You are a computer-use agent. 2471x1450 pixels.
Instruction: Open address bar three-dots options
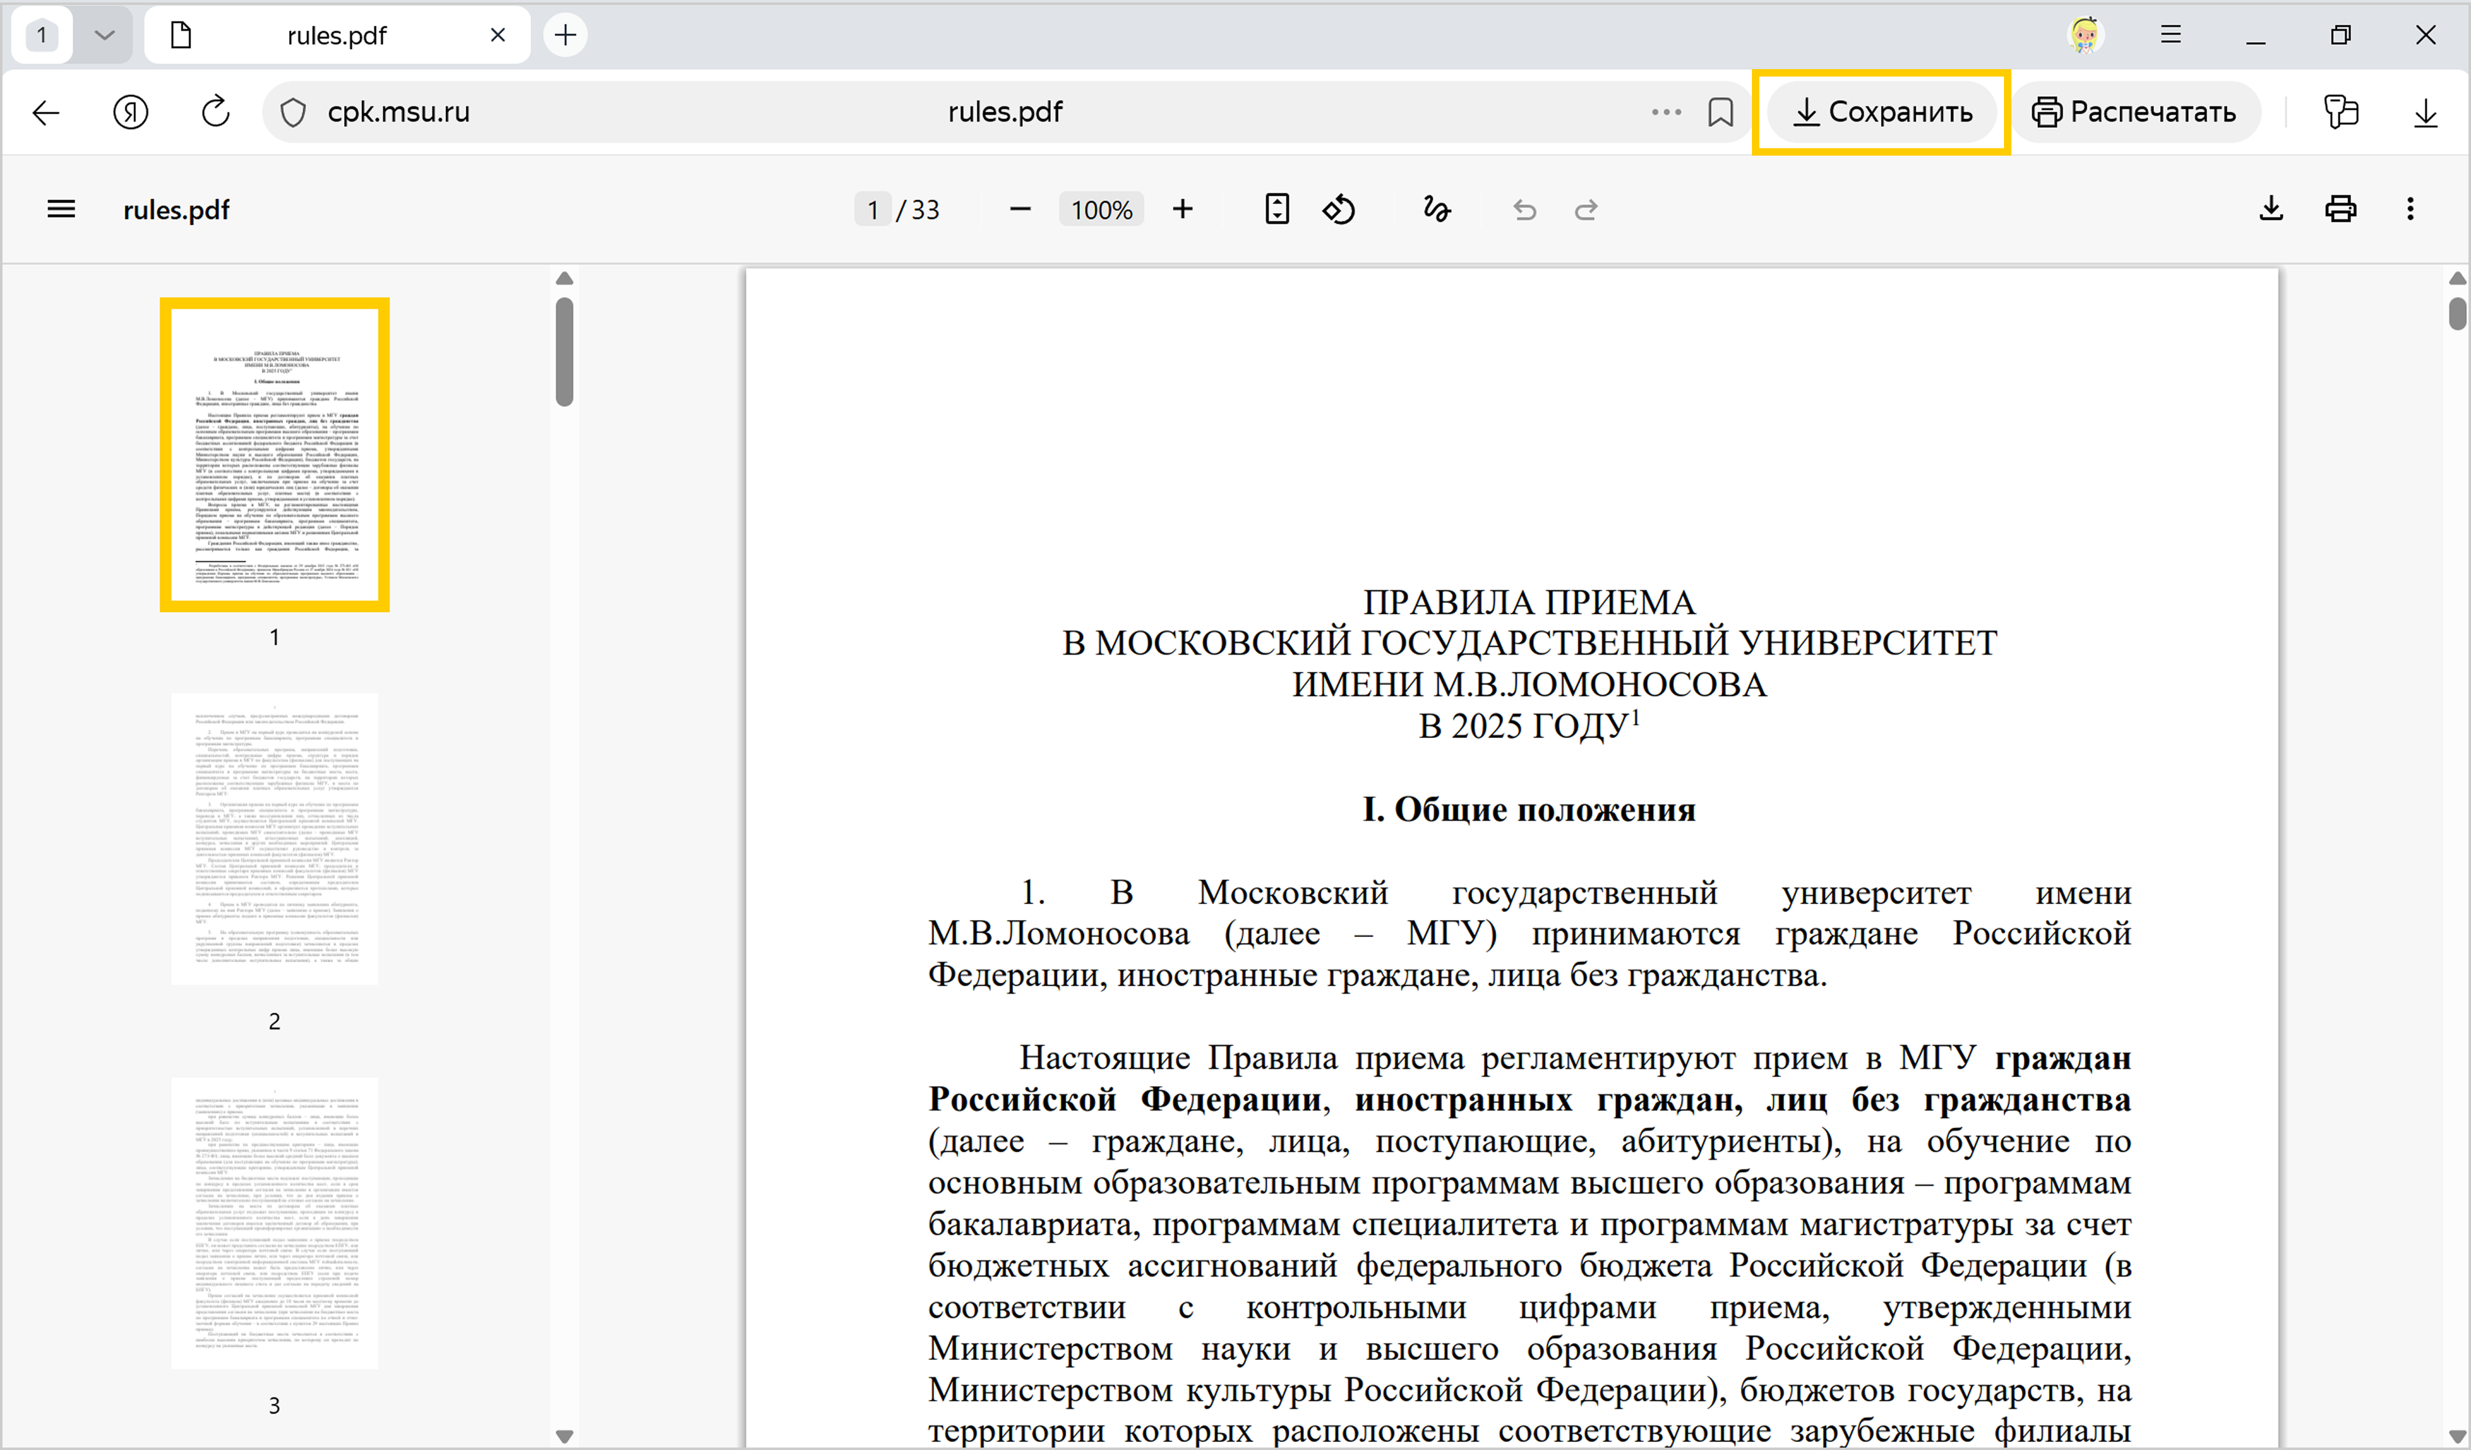[1666, 112]
